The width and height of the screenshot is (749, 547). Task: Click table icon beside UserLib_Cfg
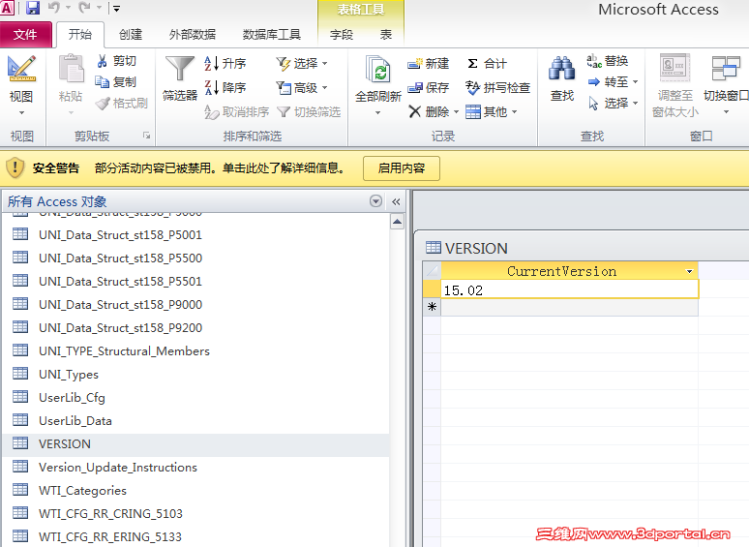(x=20, y=397)
